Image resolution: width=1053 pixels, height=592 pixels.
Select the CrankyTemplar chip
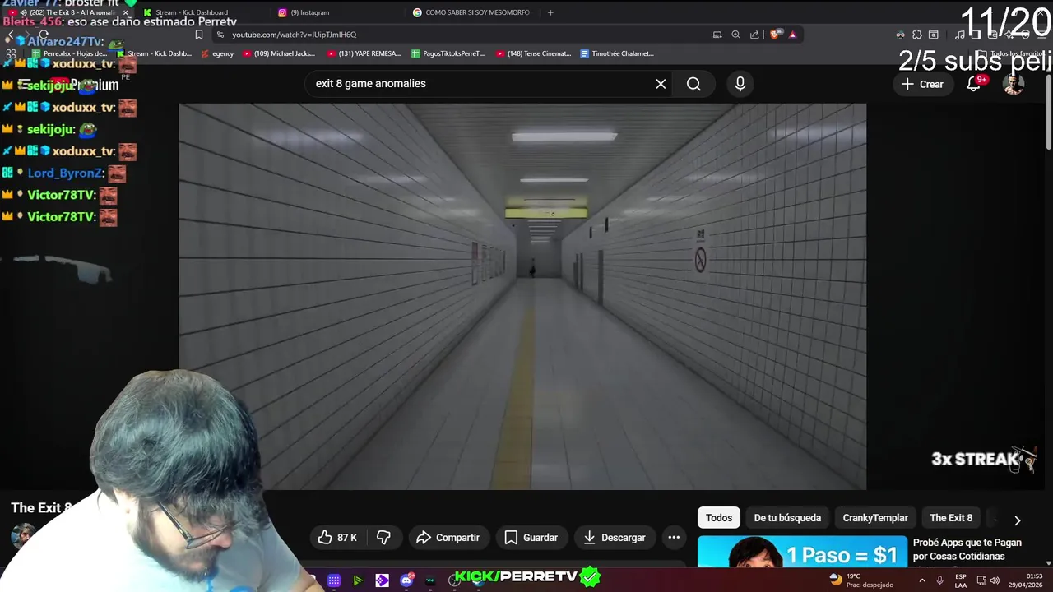[875, 518]
